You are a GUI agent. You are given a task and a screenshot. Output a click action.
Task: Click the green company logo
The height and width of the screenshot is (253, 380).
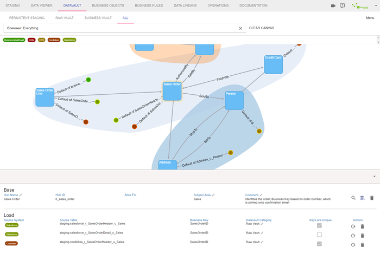360,6
